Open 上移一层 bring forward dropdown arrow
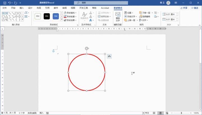Screen dimensions: 202x115 coord(137,20)
